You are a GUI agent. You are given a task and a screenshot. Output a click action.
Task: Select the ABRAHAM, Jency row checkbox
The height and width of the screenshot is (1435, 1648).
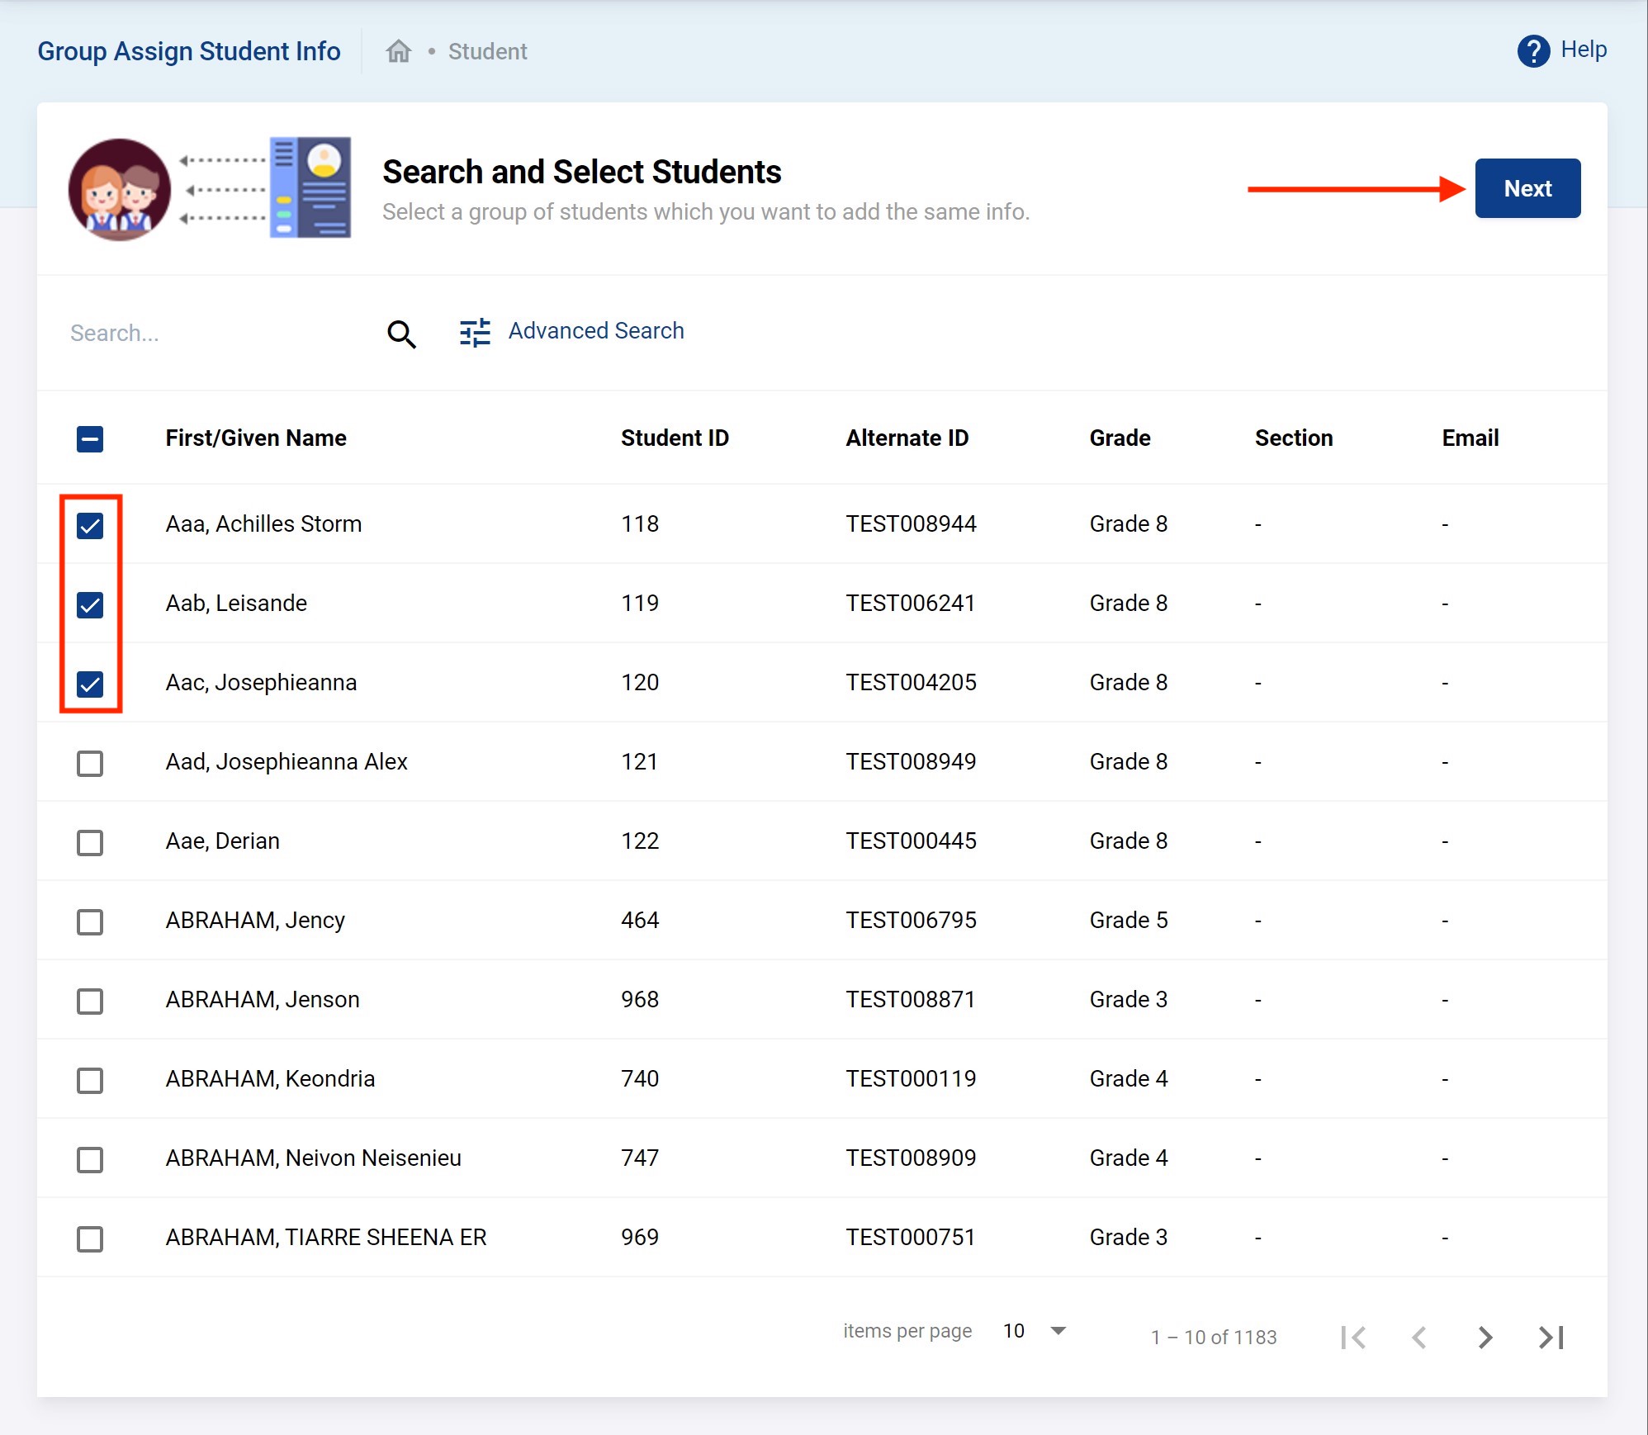coord(90,921)
